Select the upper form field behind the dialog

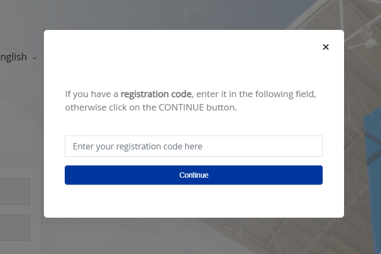(x=15, y=192)
